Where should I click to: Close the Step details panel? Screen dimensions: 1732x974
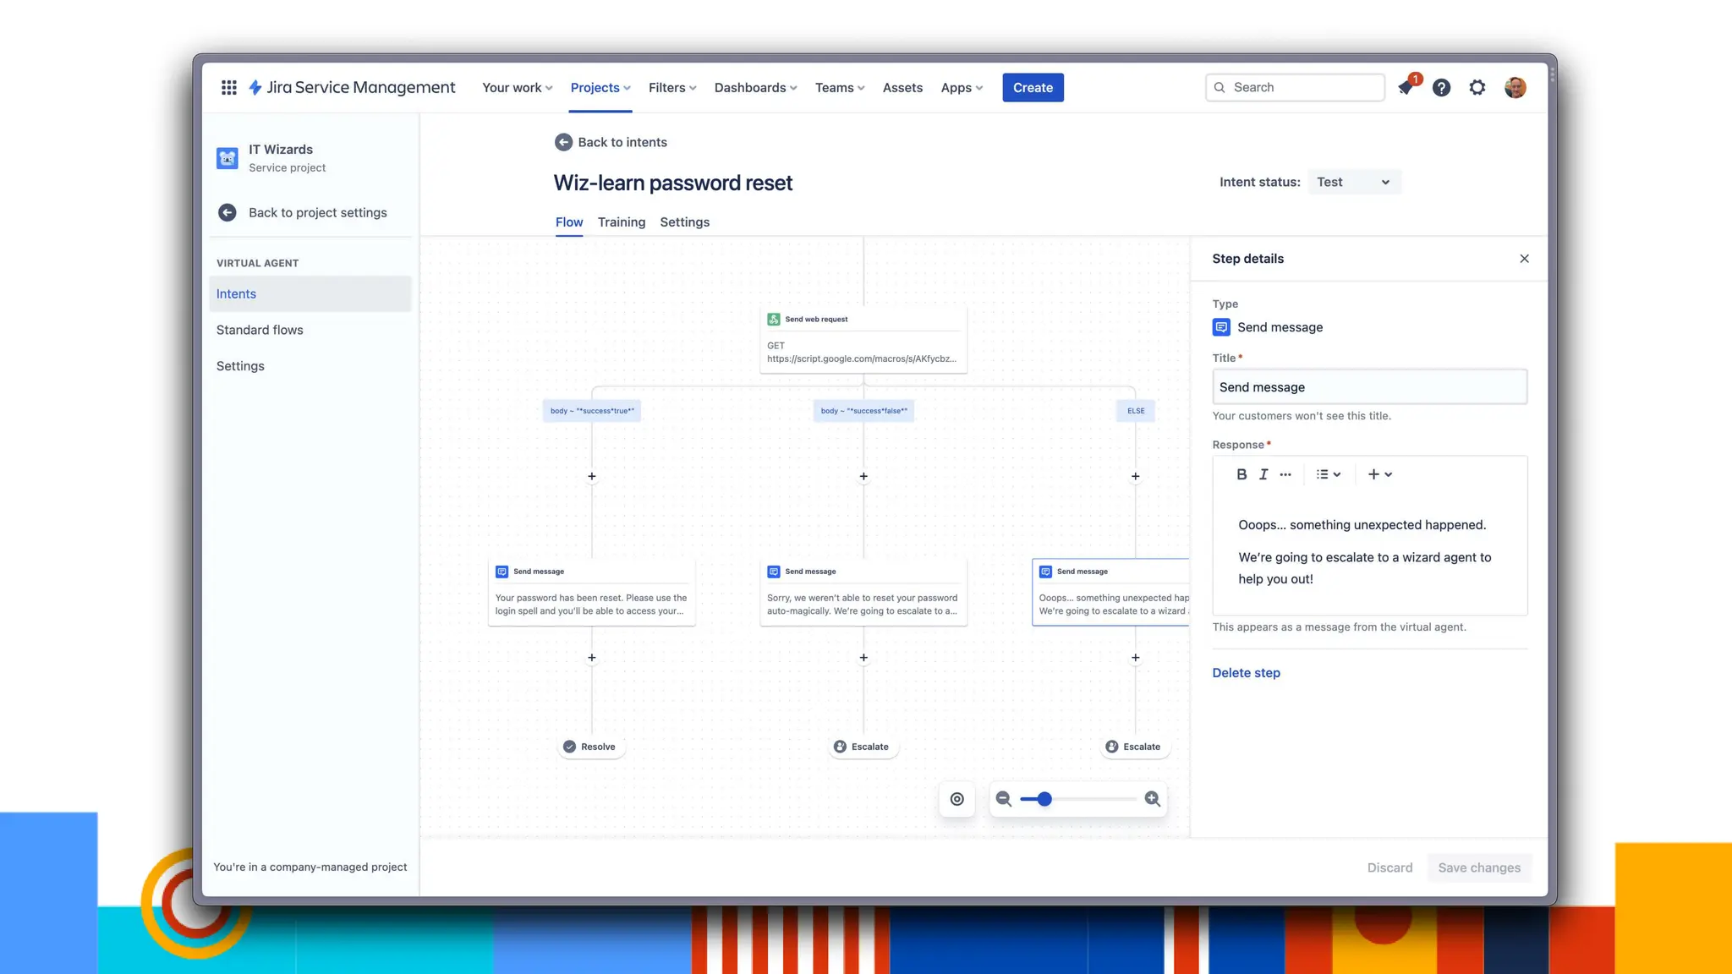click(x=1524, y=259)
